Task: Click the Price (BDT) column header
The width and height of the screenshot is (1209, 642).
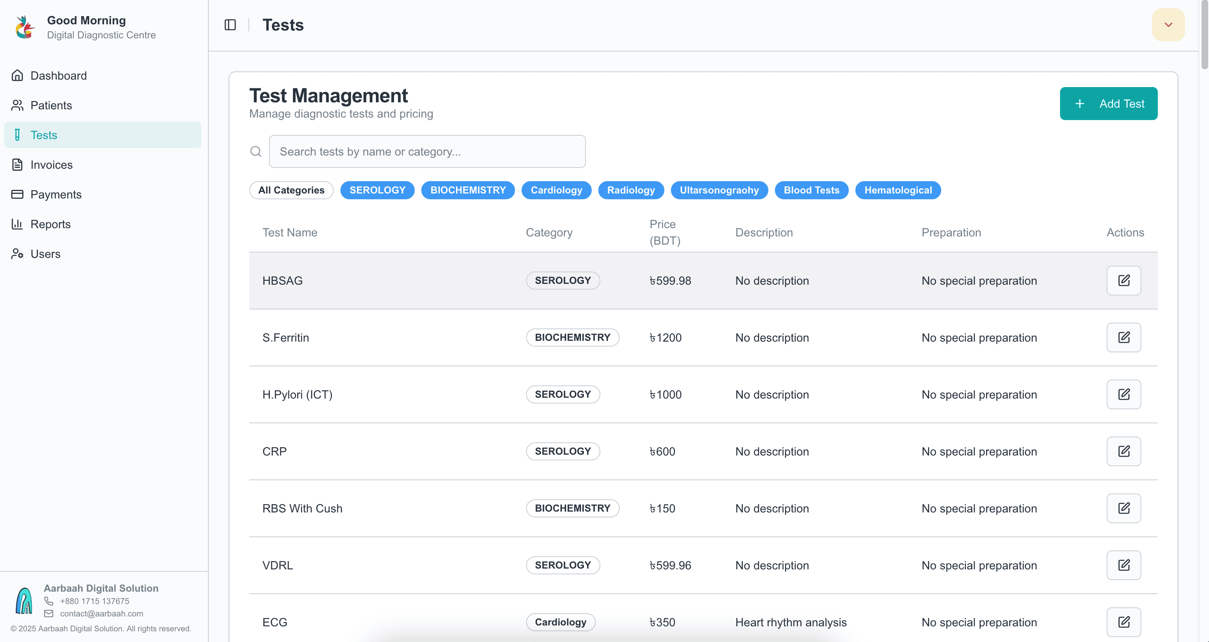Action: (x=665, y=232)
